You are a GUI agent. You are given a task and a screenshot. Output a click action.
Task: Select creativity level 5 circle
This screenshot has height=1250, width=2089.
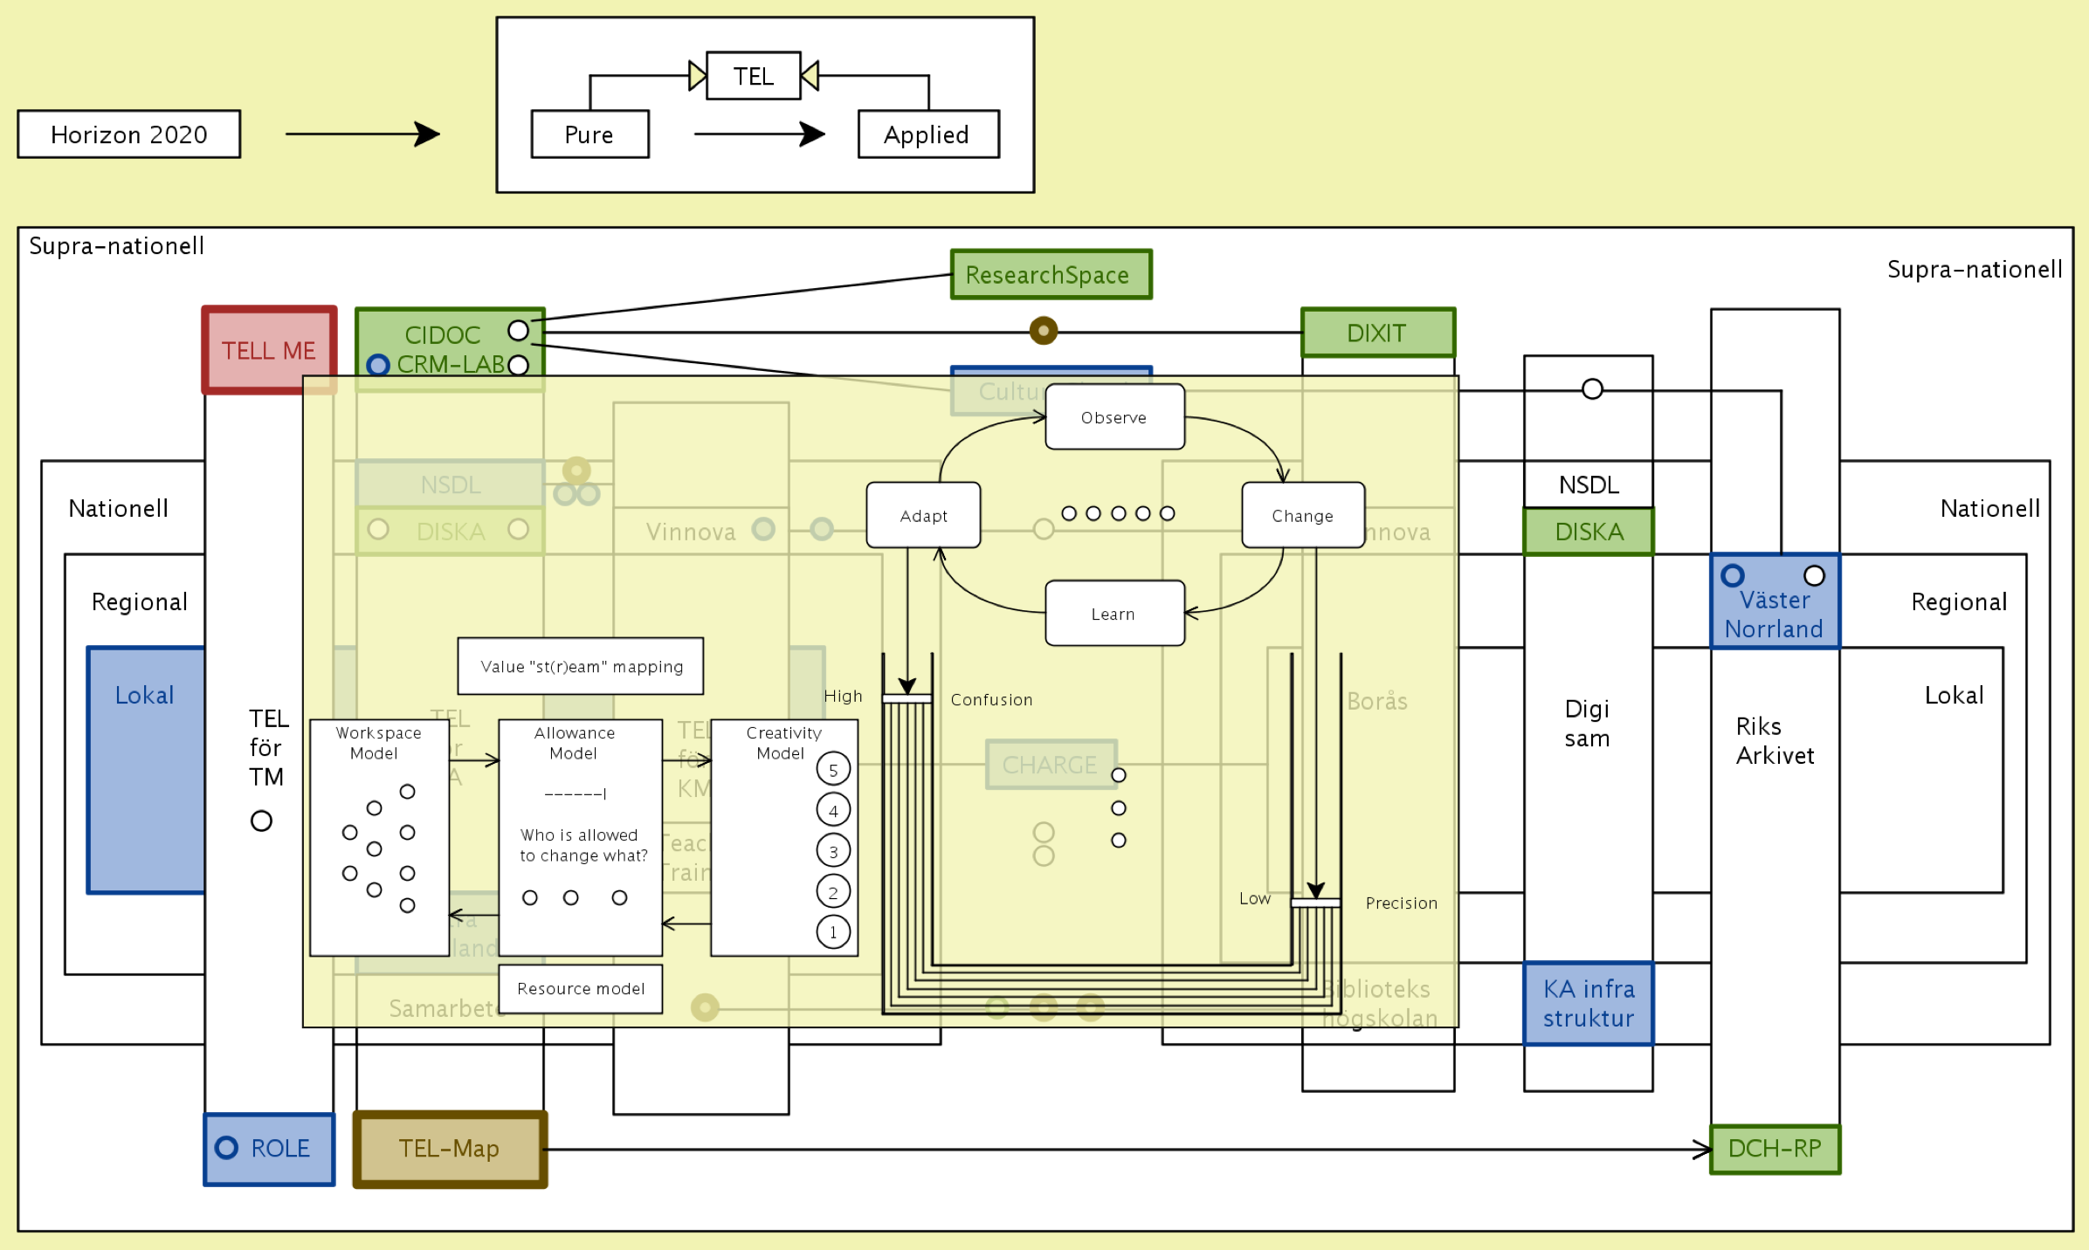(833, 769)
